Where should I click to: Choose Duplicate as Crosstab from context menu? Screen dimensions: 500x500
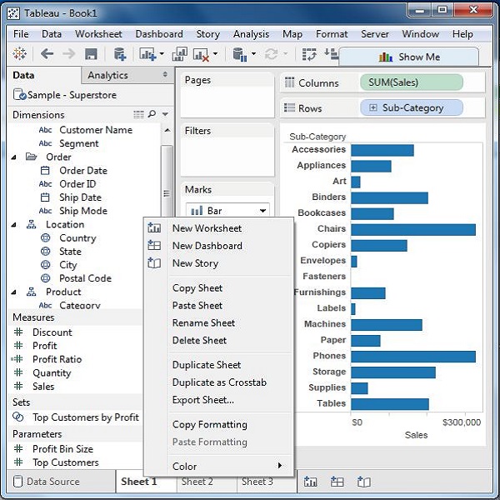point(219,382)
